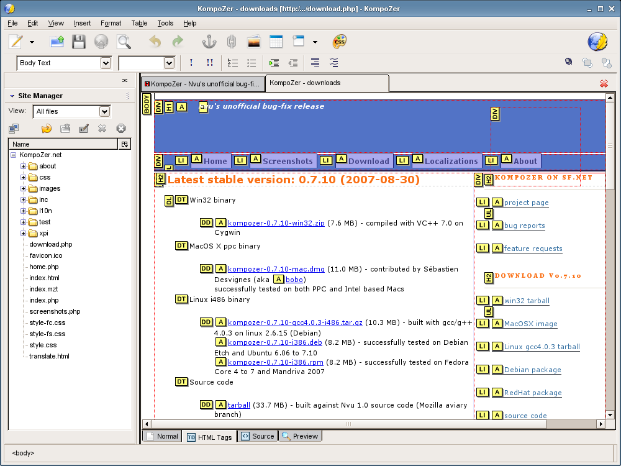This screenshot has width=621, height=466.
Task: Click the insert table icon
Action: pyautogui.click(x=276, y=42)
